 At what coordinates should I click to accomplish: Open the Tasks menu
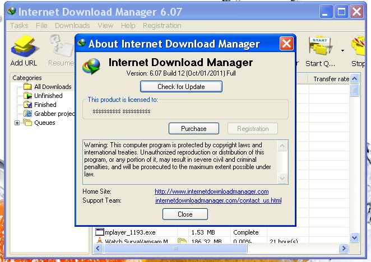click(x=19, y=26)
